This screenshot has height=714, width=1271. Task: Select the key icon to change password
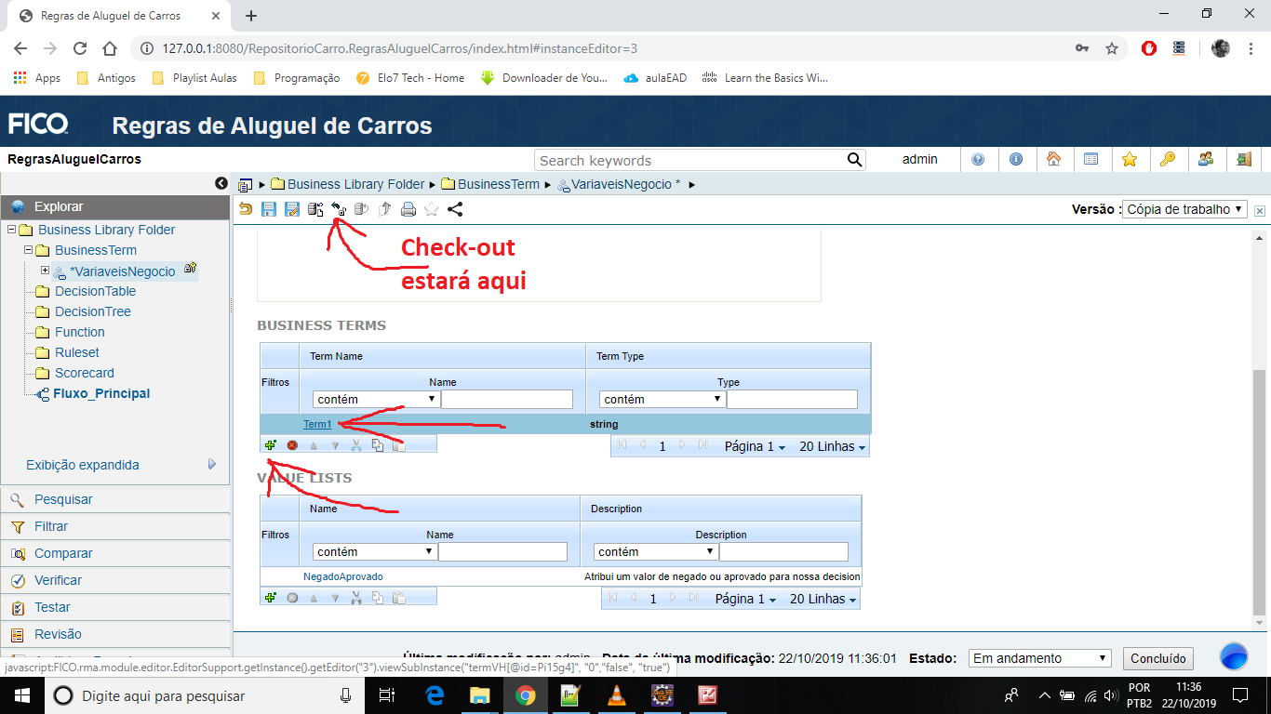coord(1168,159)
